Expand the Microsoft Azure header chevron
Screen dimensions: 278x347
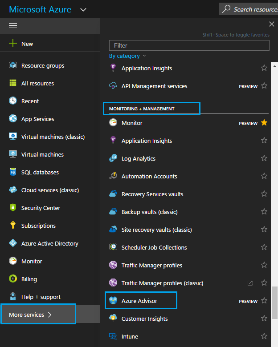(x=83, y=10)
